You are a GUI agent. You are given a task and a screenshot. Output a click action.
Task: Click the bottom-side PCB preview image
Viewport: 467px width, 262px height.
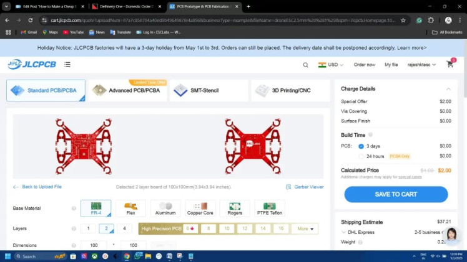[253, 147]
